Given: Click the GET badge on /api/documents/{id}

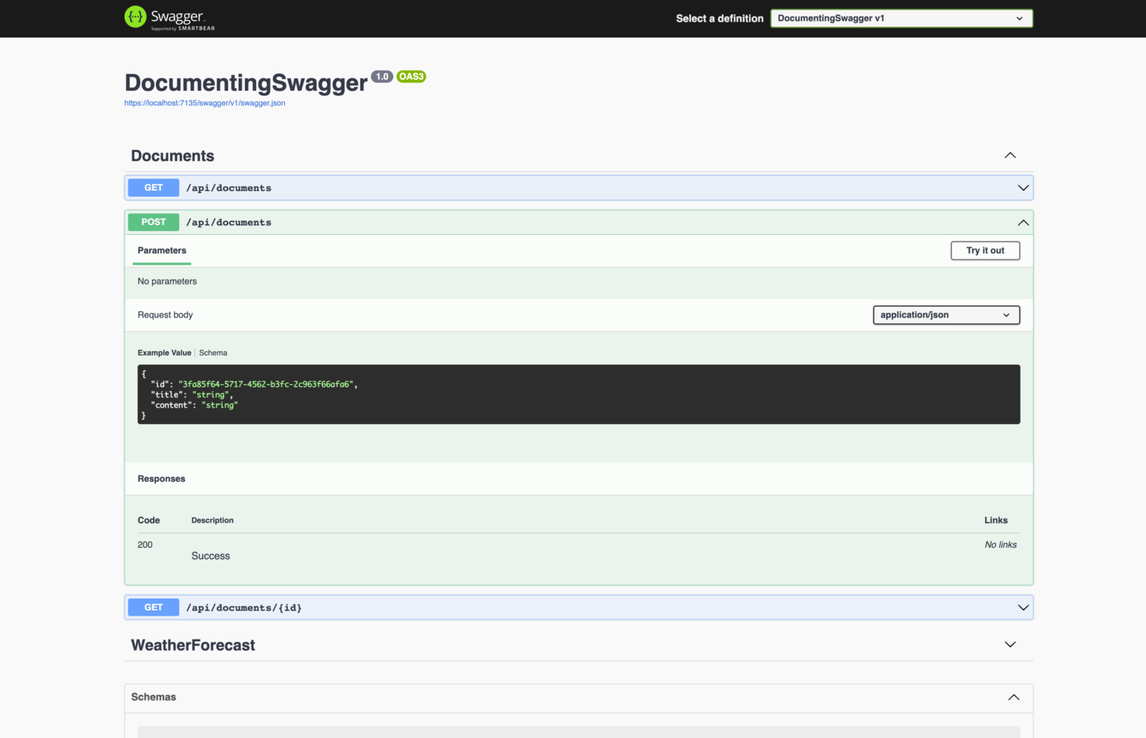Looking at the screenshot, I should [153, 607].
